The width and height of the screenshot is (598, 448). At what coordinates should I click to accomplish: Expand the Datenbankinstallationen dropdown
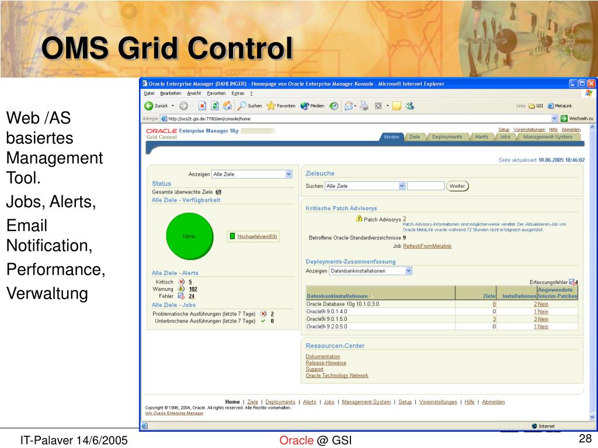[x=408, y=271]
